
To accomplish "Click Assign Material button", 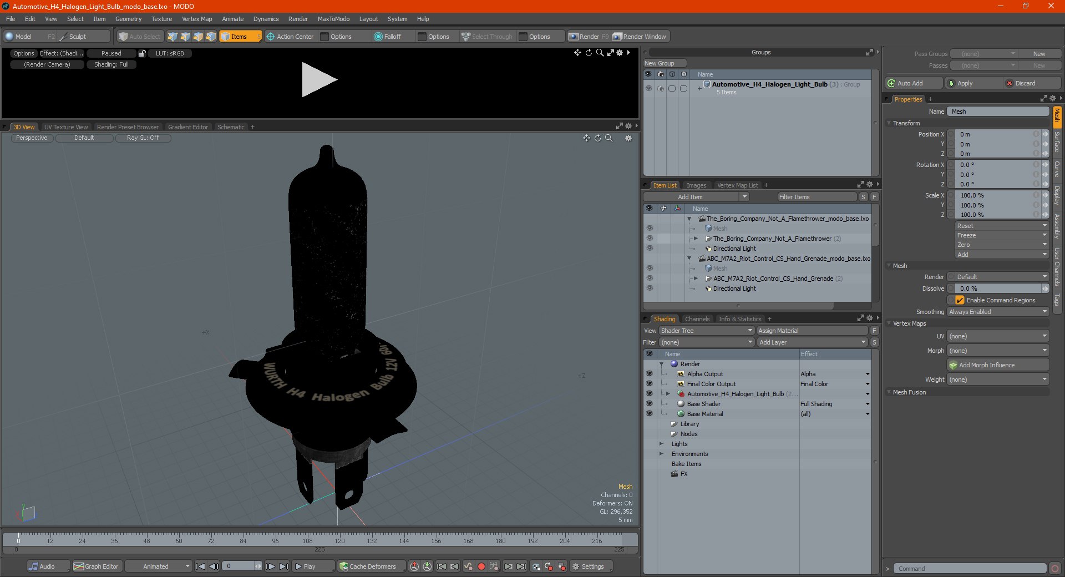I will [x=812, y=331].
